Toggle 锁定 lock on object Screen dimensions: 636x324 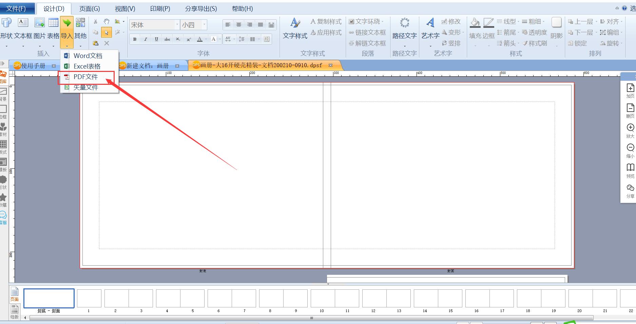pyautogui.click(x=577, y=43)
